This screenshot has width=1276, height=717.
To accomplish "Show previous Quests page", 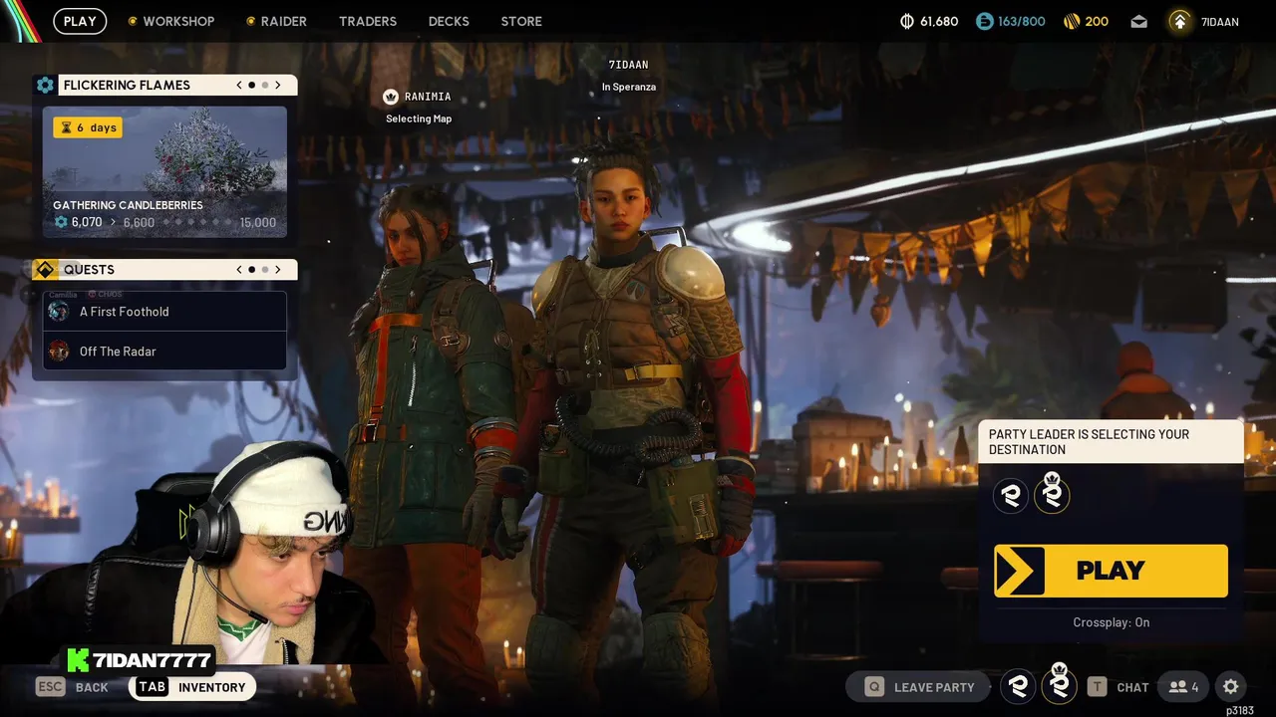I will tap(239, 270).
